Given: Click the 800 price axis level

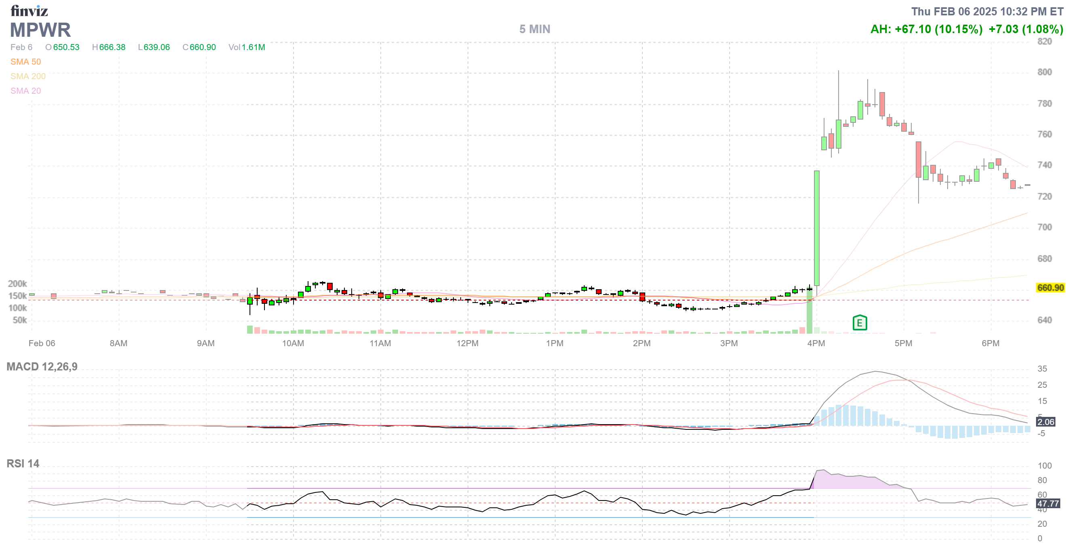Looking at the screenshot, I should (1044, 72).
